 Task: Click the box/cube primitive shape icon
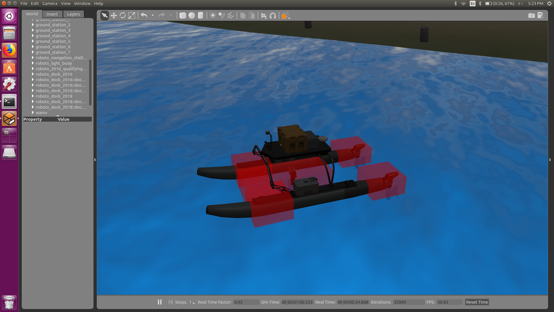pyautogui.click(x=182, y=15)
